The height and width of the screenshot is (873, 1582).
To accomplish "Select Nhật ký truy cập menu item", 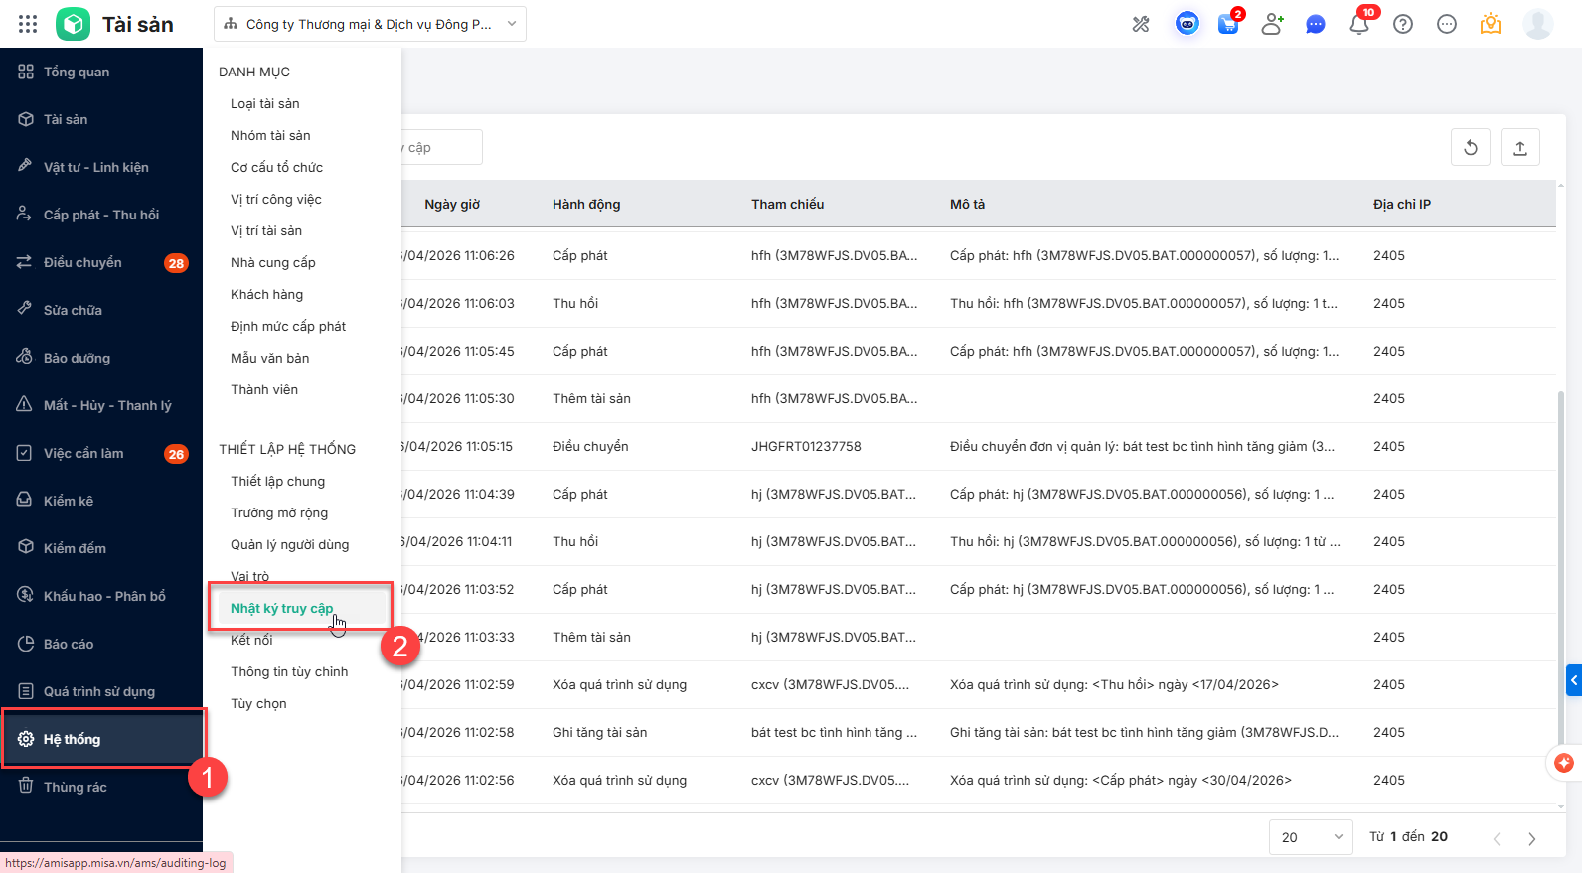I will point(282,608).
